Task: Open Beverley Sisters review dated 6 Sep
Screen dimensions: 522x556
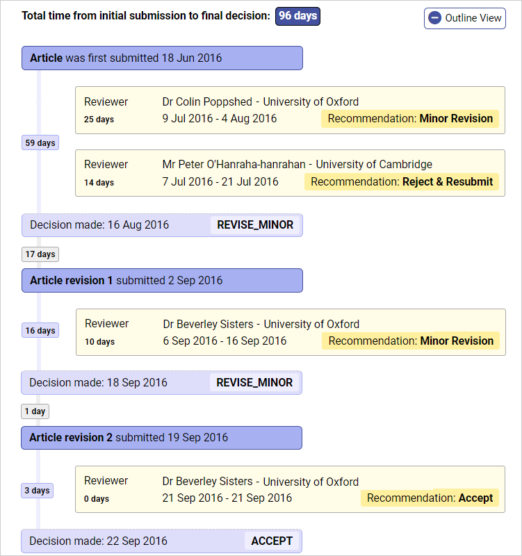Action: (x=291, y=332)
